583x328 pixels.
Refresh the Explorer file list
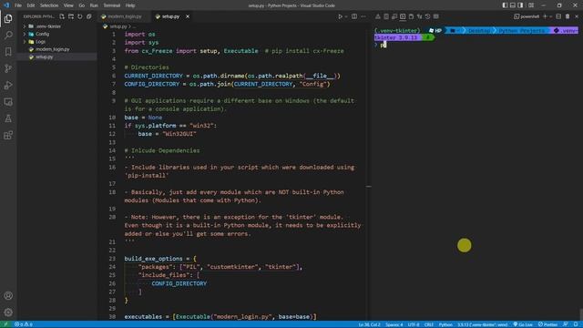click(x=80, y=16)
